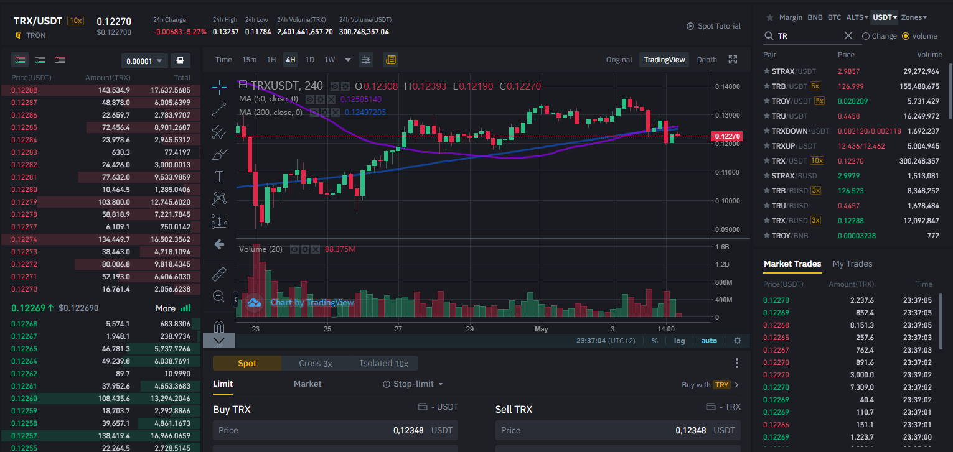Clear the TR search field
The image size is (953, 452).
point(848,36)
